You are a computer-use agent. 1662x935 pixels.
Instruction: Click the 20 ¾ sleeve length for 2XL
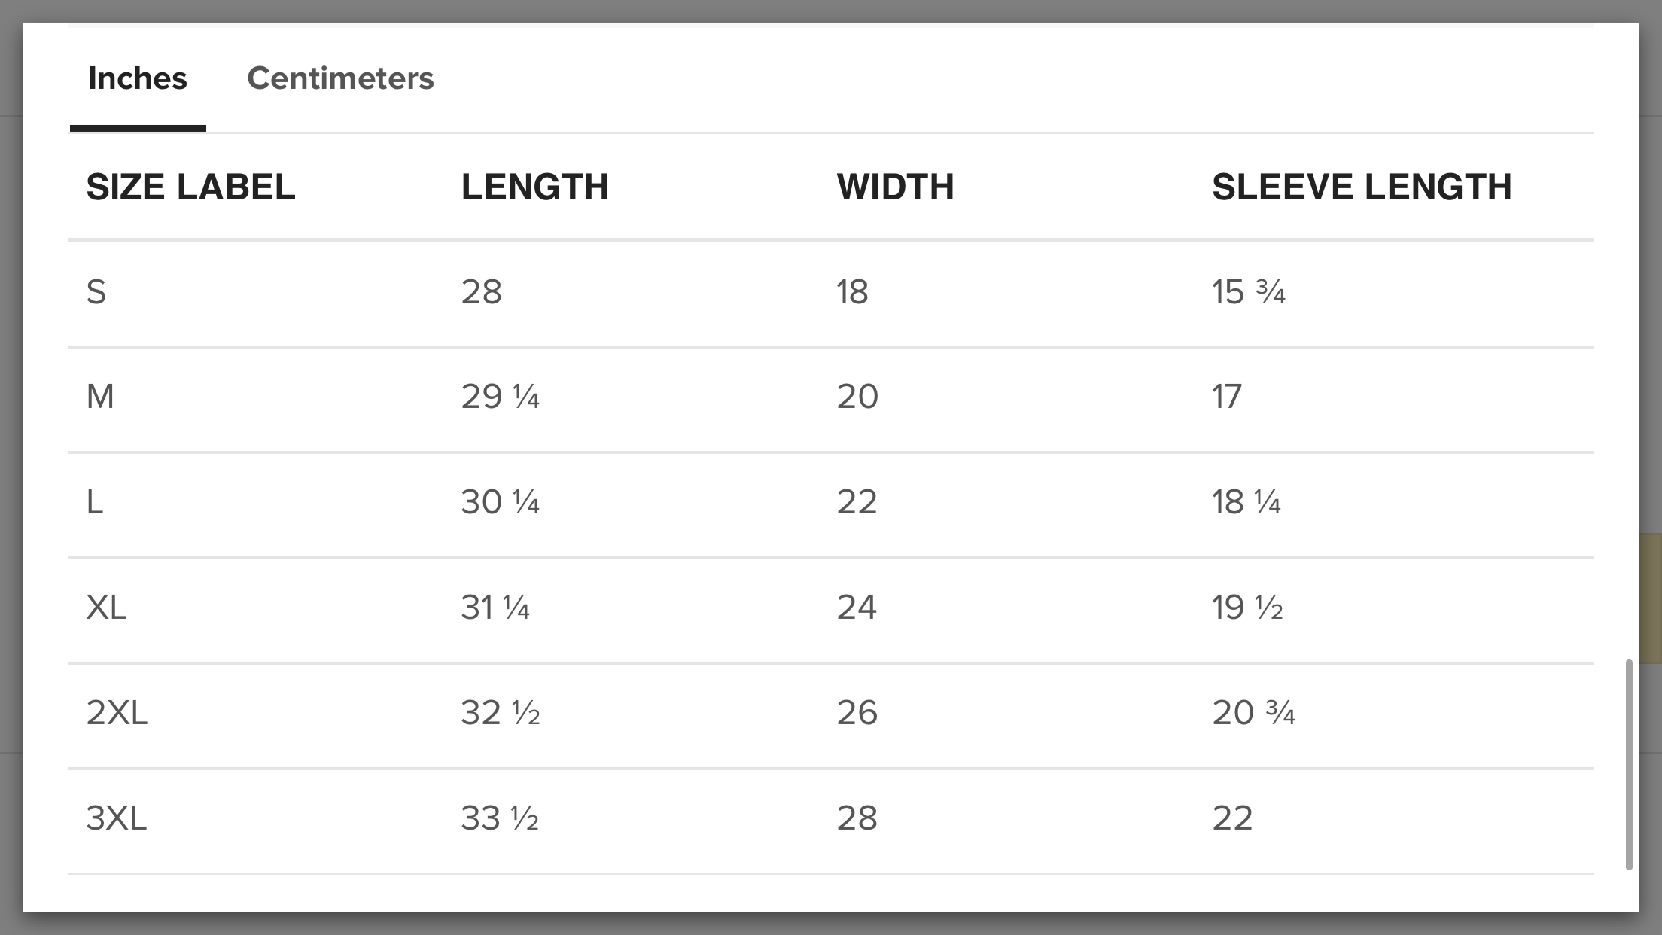(1253, 713)
